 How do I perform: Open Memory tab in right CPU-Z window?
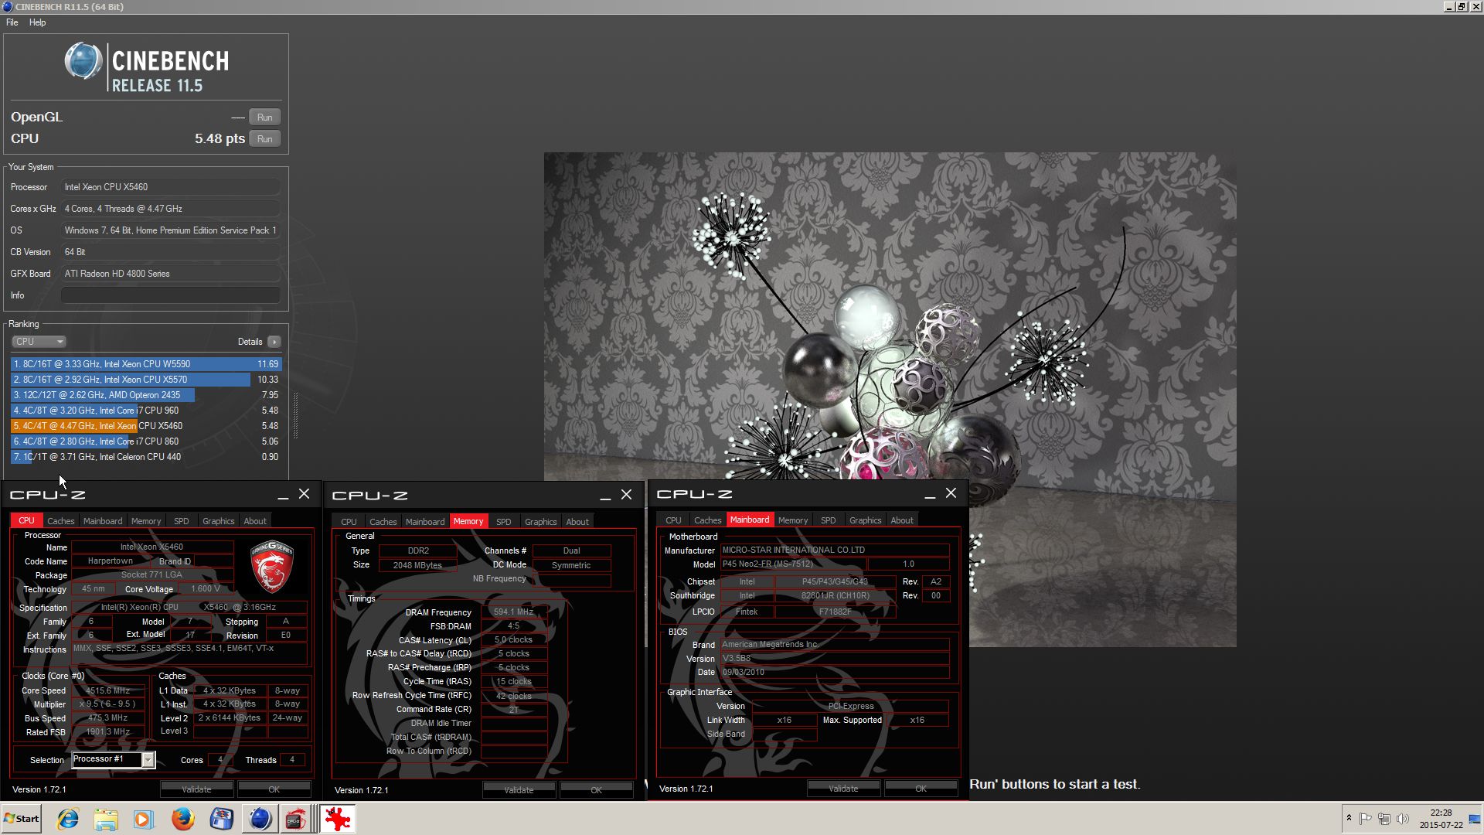point(793,520)
